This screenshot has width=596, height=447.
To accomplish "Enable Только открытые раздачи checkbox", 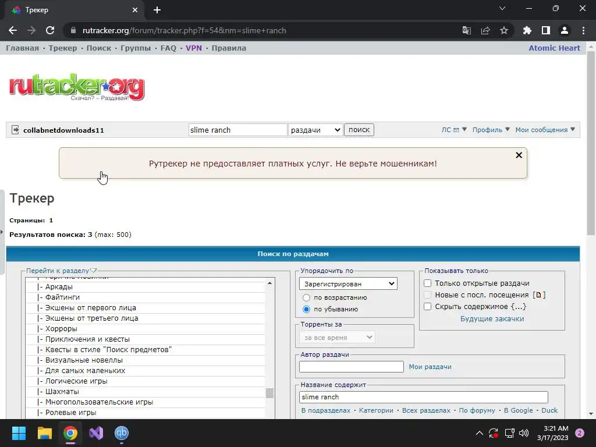I will click(428, 283).
